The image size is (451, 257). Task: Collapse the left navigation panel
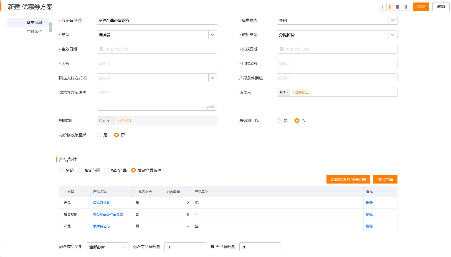click(50, 27)
